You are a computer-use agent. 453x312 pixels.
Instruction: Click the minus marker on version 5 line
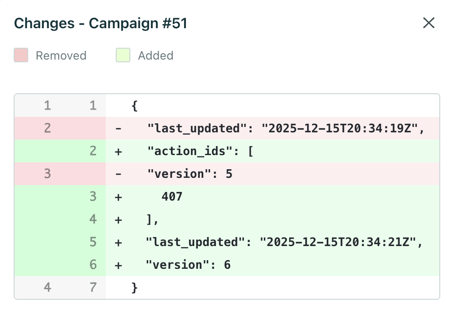[118, 174]
